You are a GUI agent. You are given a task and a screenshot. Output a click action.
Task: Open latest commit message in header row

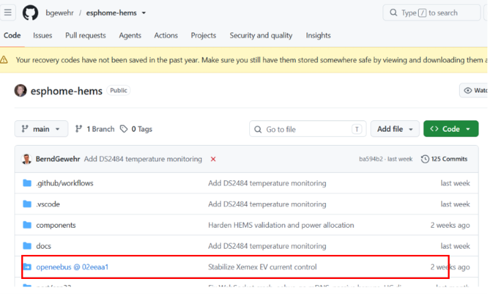tap(143, 159)
